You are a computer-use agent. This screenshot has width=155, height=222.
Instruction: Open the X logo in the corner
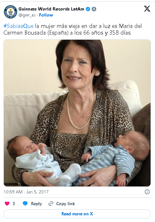[147, 9]
